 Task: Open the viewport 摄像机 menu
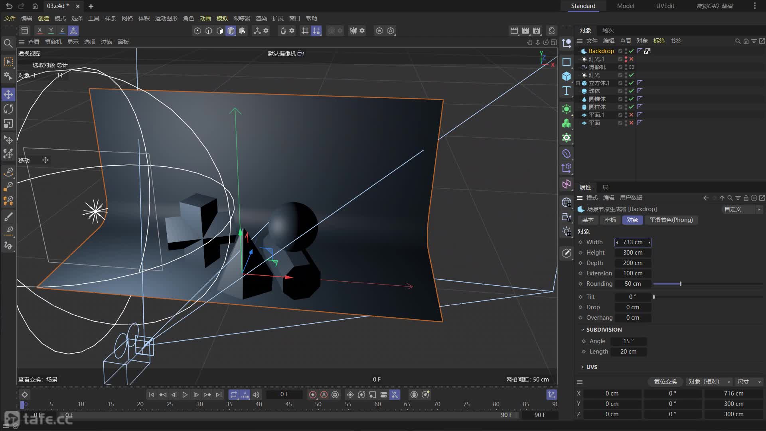pos(53,42)
